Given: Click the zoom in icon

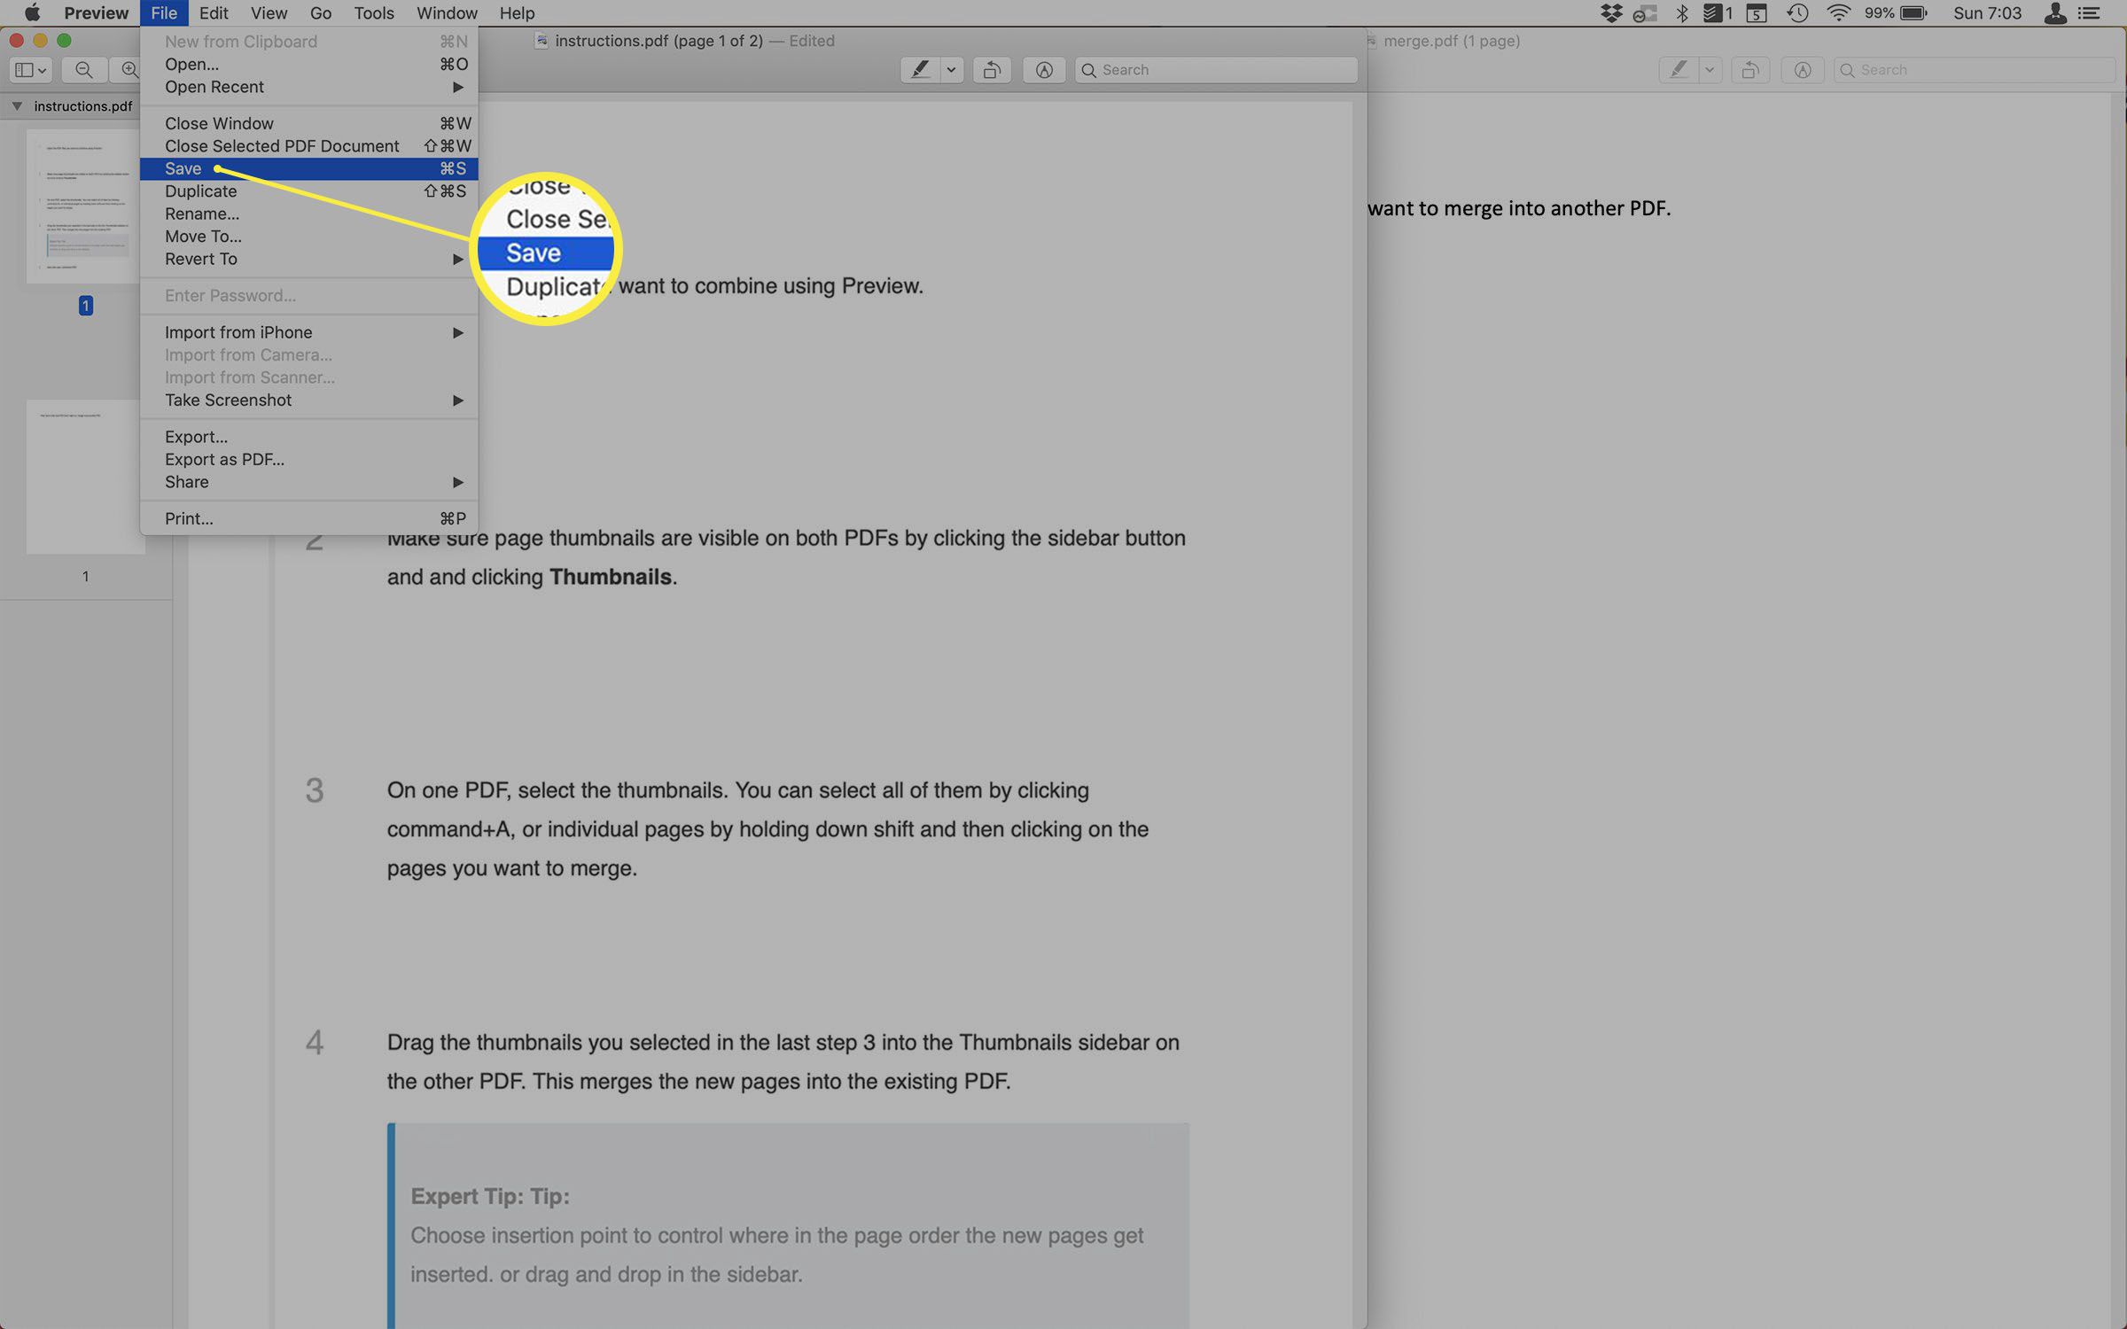Looking at the screenshot, I should pos(127,69).
